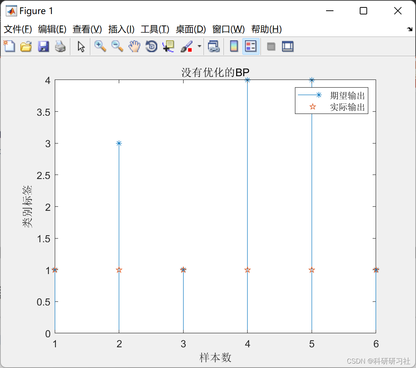The width and height of the screenshot is (416, 368).
Task: Open the 帮助(H) menu
Action: 266,29
